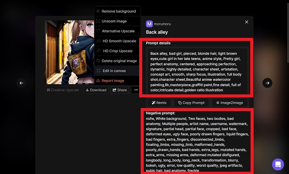This screenshot has height=174, width=289.
Task: Open Image2Image for this picture
Action: [x=229, y=103]
